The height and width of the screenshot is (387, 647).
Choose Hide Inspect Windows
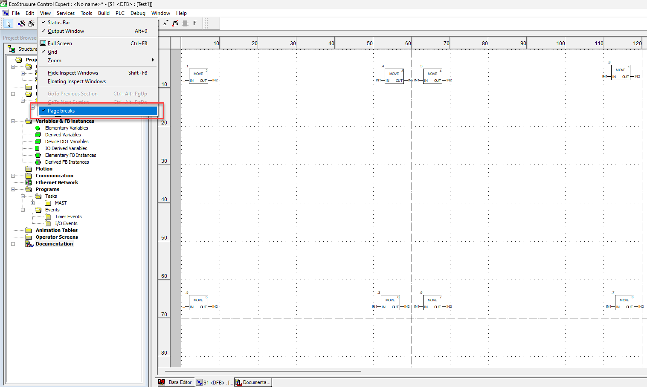click(x=98, y=73)
